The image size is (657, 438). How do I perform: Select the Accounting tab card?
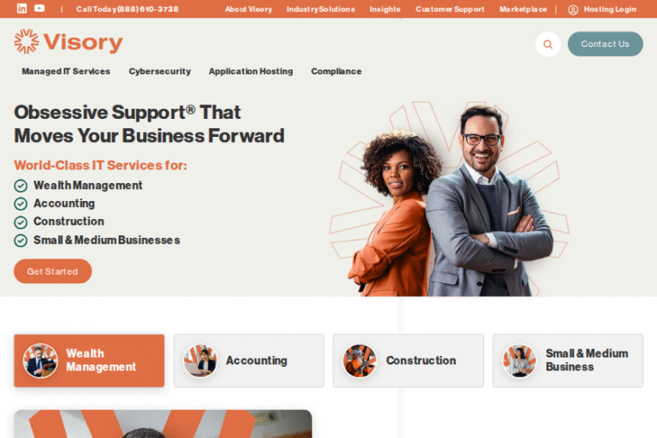[x=249, y=360]
